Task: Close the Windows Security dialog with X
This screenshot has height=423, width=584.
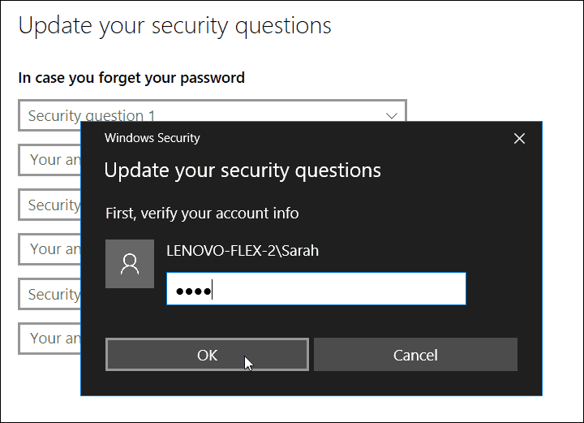Action: click(x=519, y=139)
